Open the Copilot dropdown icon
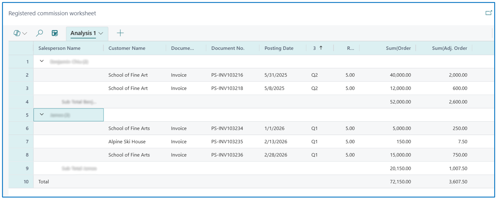Screen dimensions: 498x200 pos(20,33)
